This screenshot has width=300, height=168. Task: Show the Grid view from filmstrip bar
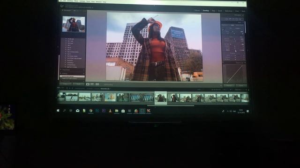[x=67, y=88]
